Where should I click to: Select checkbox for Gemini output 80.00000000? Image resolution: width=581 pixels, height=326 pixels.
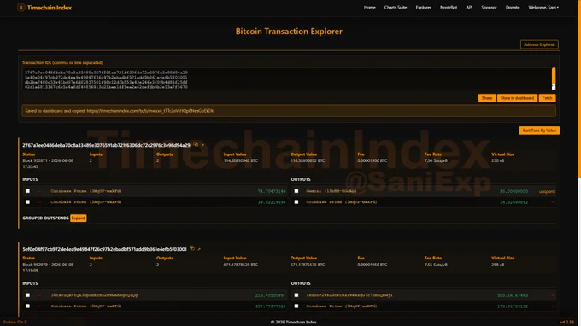pos(296,191)
